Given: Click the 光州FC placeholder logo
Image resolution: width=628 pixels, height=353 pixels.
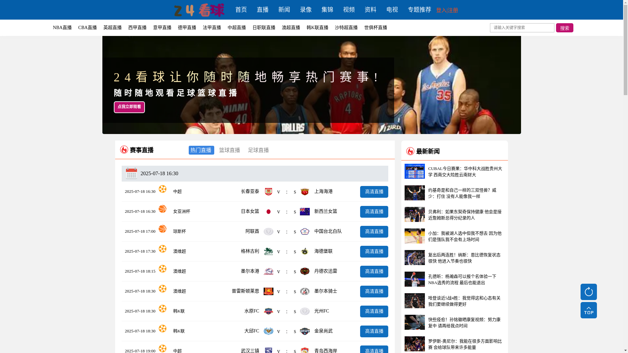Looking at the screenshot, I should pos(305,311).
